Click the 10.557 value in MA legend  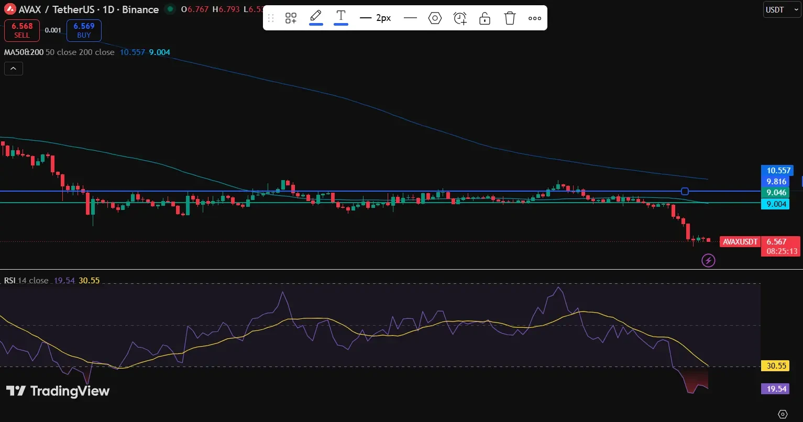pyautogui.click(x=132, y=52)
